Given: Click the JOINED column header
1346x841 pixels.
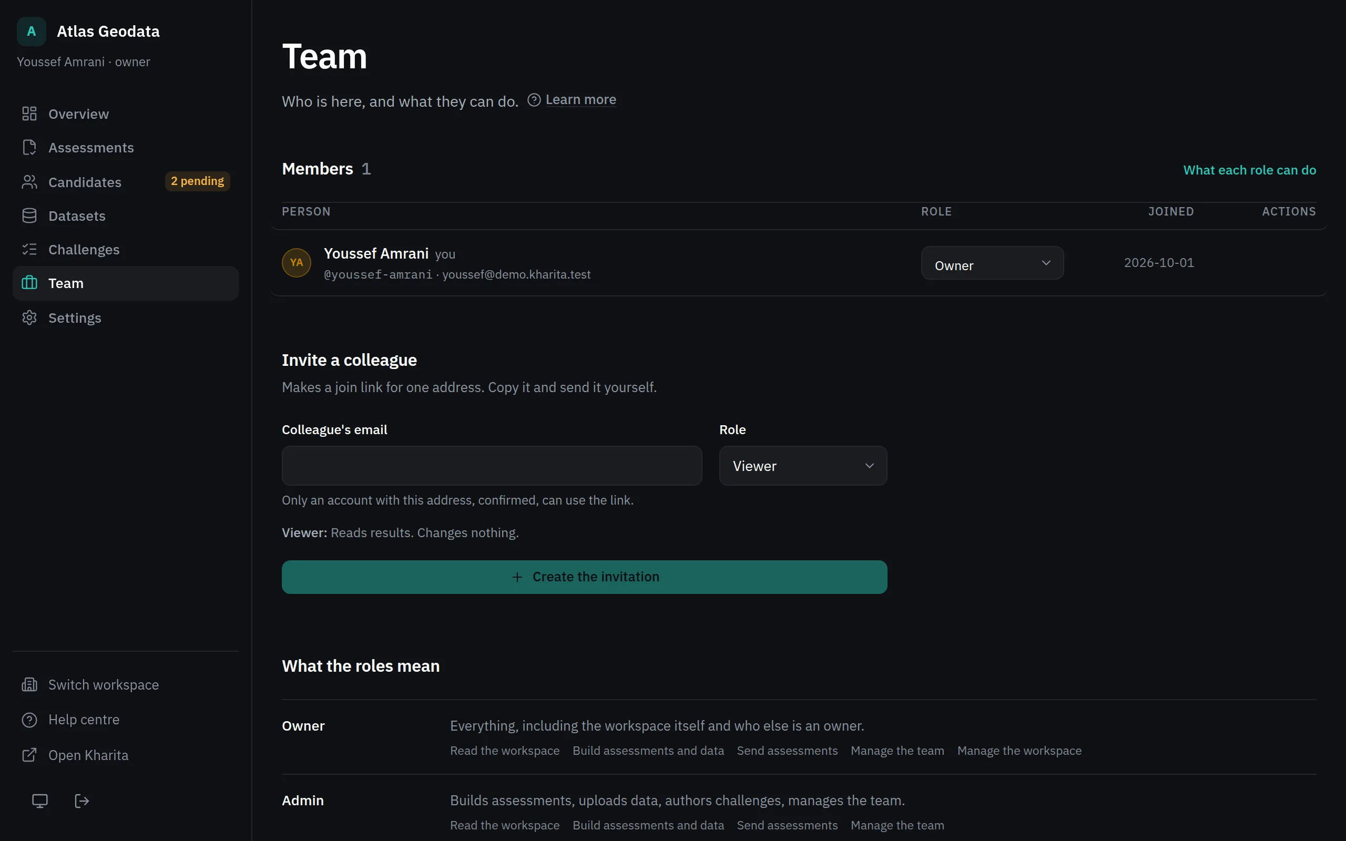Looking at the screenshot, I should tap(1171, 211).
